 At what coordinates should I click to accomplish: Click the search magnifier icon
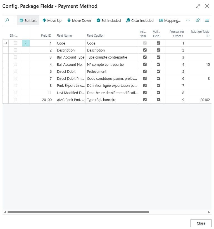pos(7,20)
